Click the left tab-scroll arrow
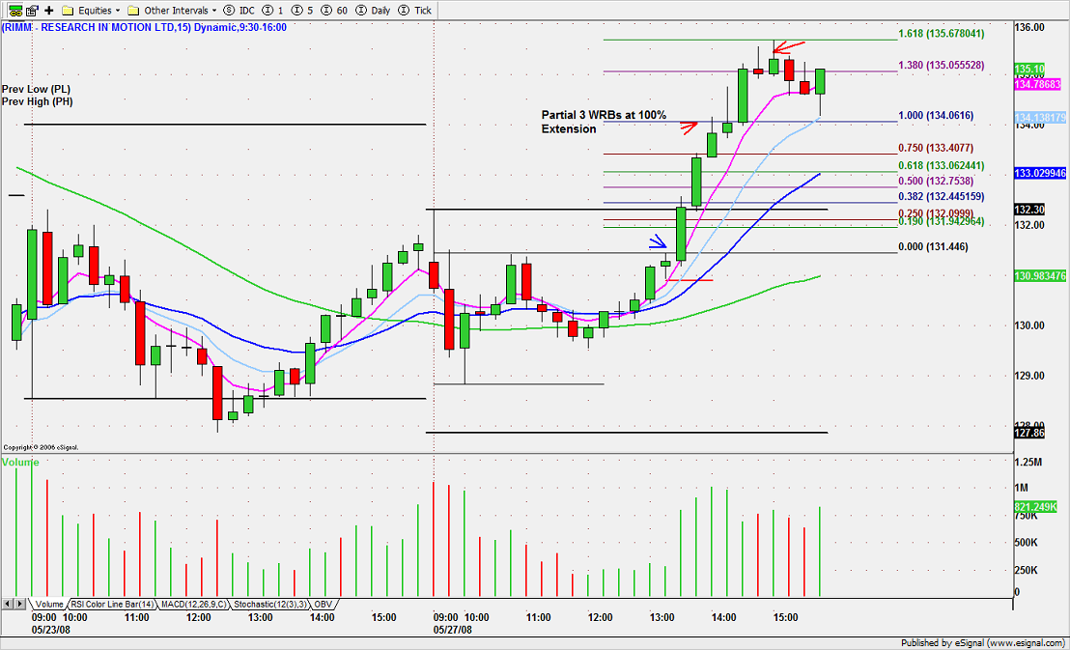Viewport: 1070px width, 650px height. click(x=8, y=605)
